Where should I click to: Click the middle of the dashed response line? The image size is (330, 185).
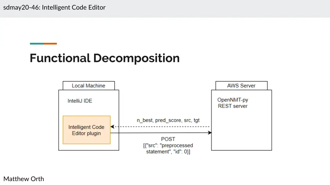[x=161, y=127]
